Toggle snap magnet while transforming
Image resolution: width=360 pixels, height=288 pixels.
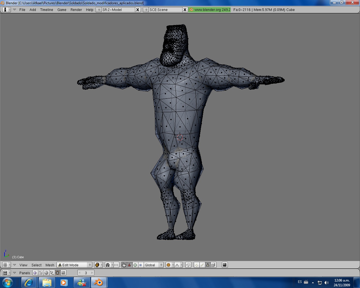point(188,265)
